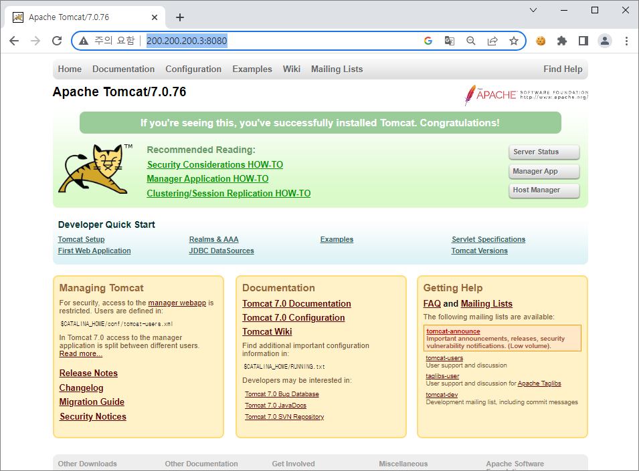The image size is (639, 471).
Task: Open the JDBC DataSources link
Action: 221,251
